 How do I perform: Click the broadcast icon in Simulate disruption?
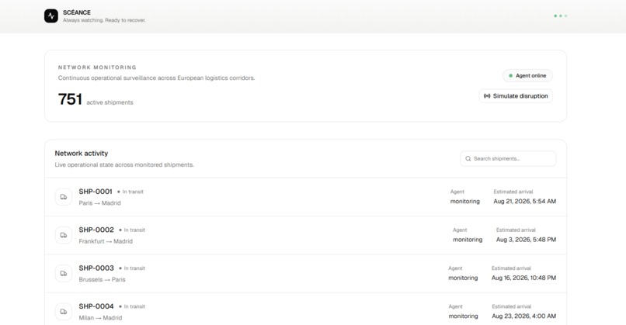click(x=487, y=96)
